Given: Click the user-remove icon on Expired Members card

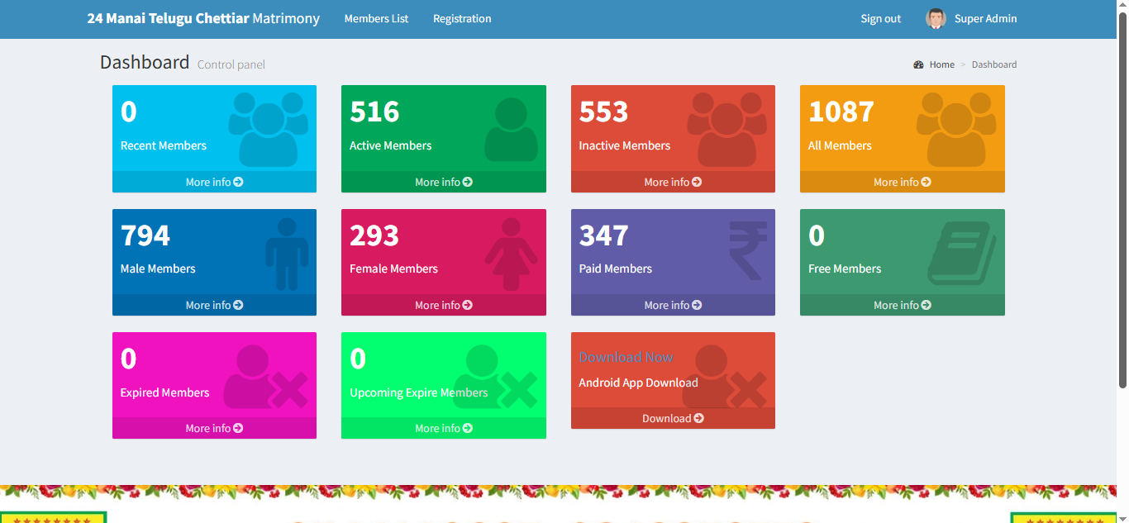Looking at the screenshot, I should 266,378.
